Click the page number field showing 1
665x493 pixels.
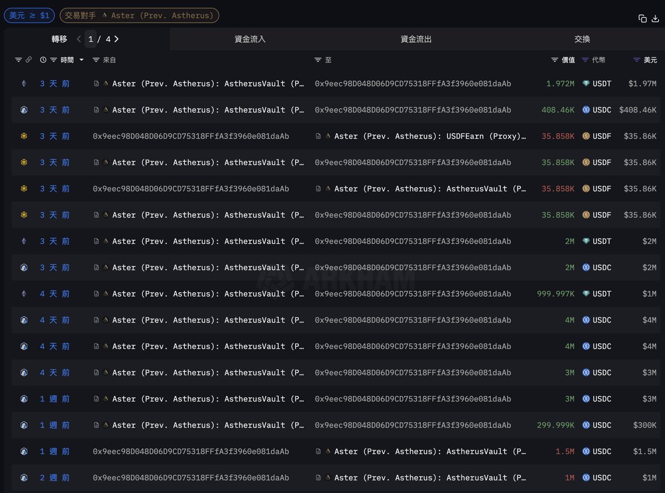(91, 39)
